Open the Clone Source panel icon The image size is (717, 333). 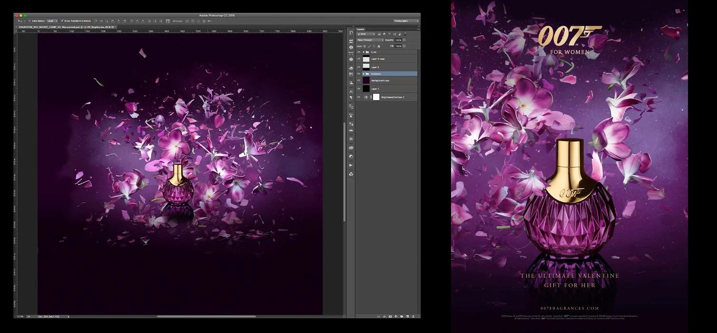351,83
